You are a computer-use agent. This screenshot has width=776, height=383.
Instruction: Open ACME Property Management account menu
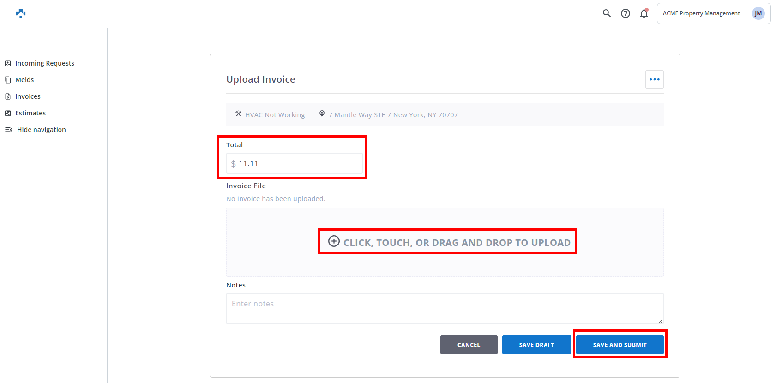tap(701, 13)
